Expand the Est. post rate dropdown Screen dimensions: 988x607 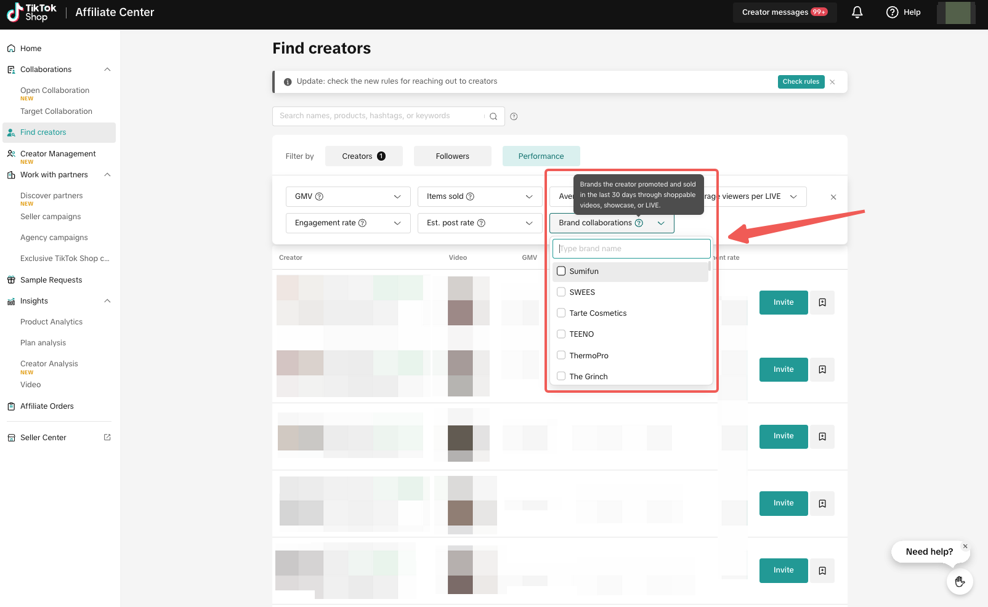tap(479, 223)
